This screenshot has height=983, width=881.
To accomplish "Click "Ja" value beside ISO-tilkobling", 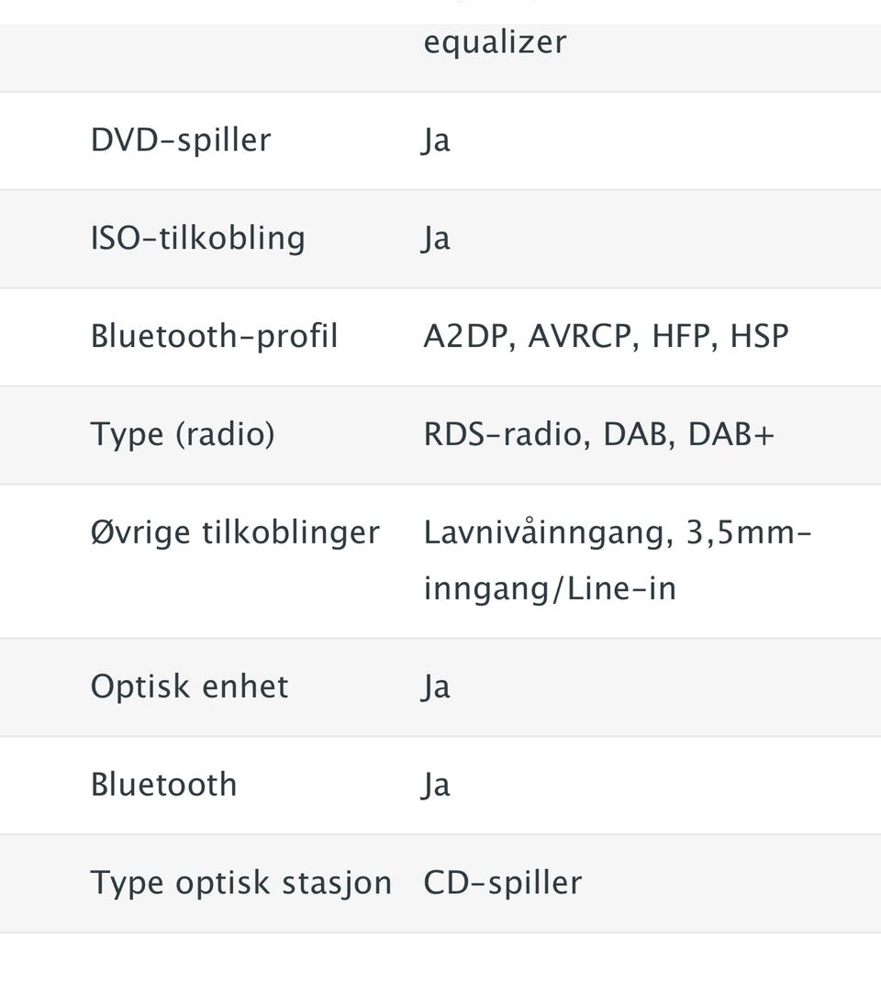I will click(x=437, y=239).
